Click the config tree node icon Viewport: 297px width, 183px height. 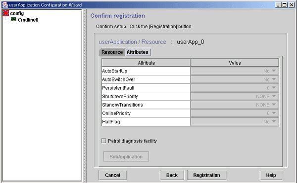click(5, 13)
